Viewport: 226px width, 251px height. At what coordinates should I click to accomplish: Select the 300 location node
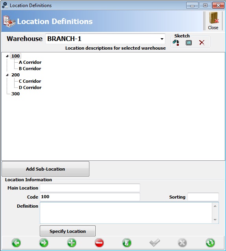coord(15,94)
